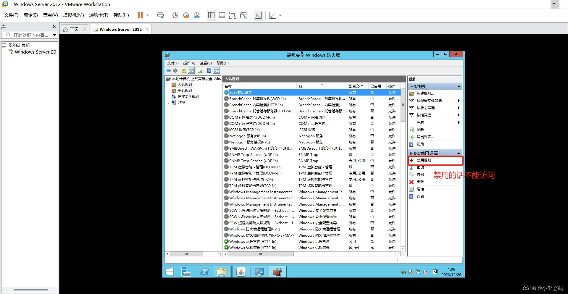The image size is (568, 294).
Task: Click 刷新 in the actions pane
Action: pos(420,130)
